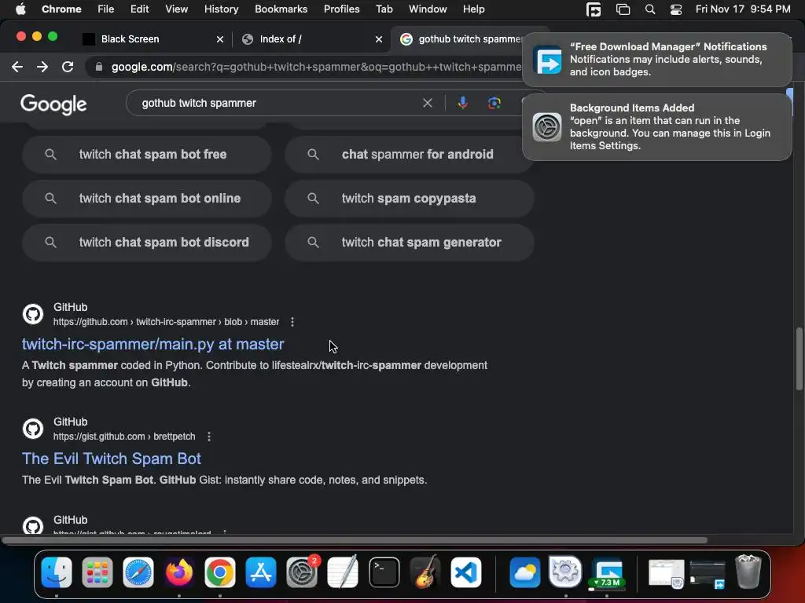
Task: Search for twitch chat spam bot free
Action: 146,155
